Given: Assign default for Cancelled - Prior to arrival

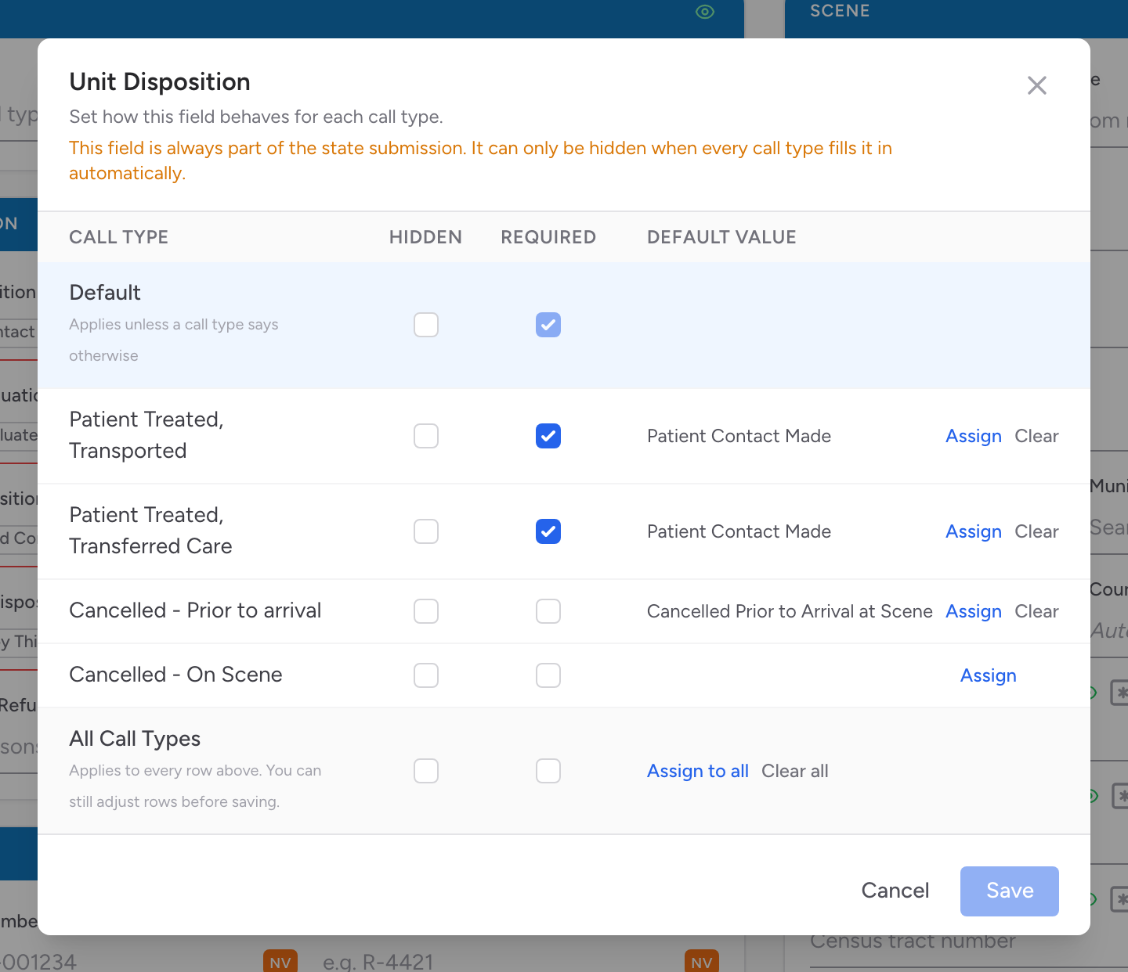Looking at the screenshot, I should pyautogui.click(x=974, y=611).
